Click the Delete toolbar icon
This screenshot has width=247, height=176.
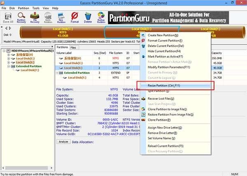click(88, 18)
